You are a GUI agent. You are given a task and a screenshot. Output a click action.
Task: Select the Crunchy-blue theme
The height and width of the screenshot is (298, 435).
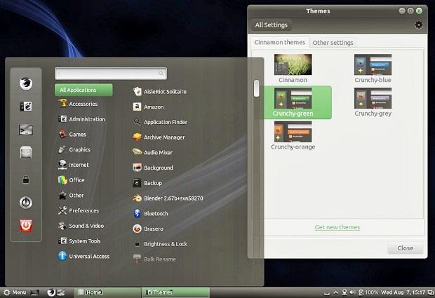pyautogui.click(x=373, y=68)
